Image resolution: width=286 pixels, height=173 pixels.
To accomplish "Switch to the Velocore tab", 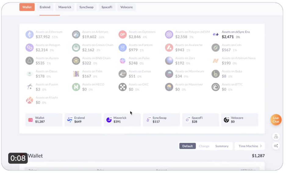I will click(127, 7).
